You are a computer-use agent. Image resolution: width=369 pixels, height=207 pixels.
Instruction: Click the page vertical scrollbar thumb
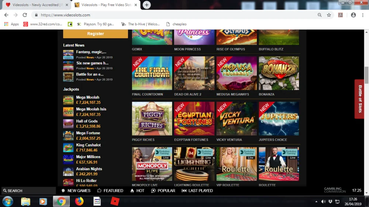366,75
